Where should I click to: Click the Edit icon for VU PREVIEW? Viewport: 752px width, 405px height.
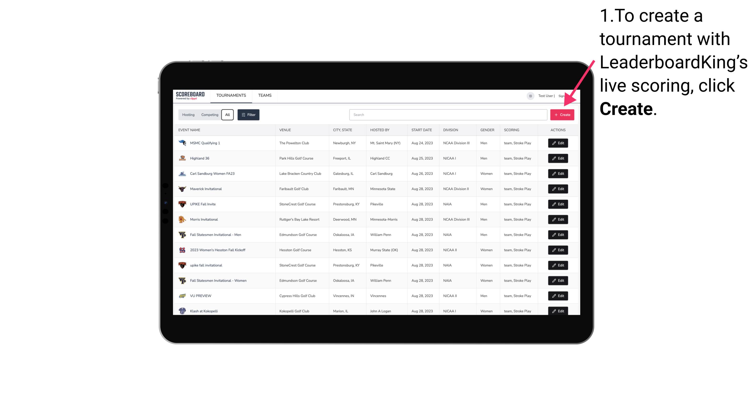558,296
